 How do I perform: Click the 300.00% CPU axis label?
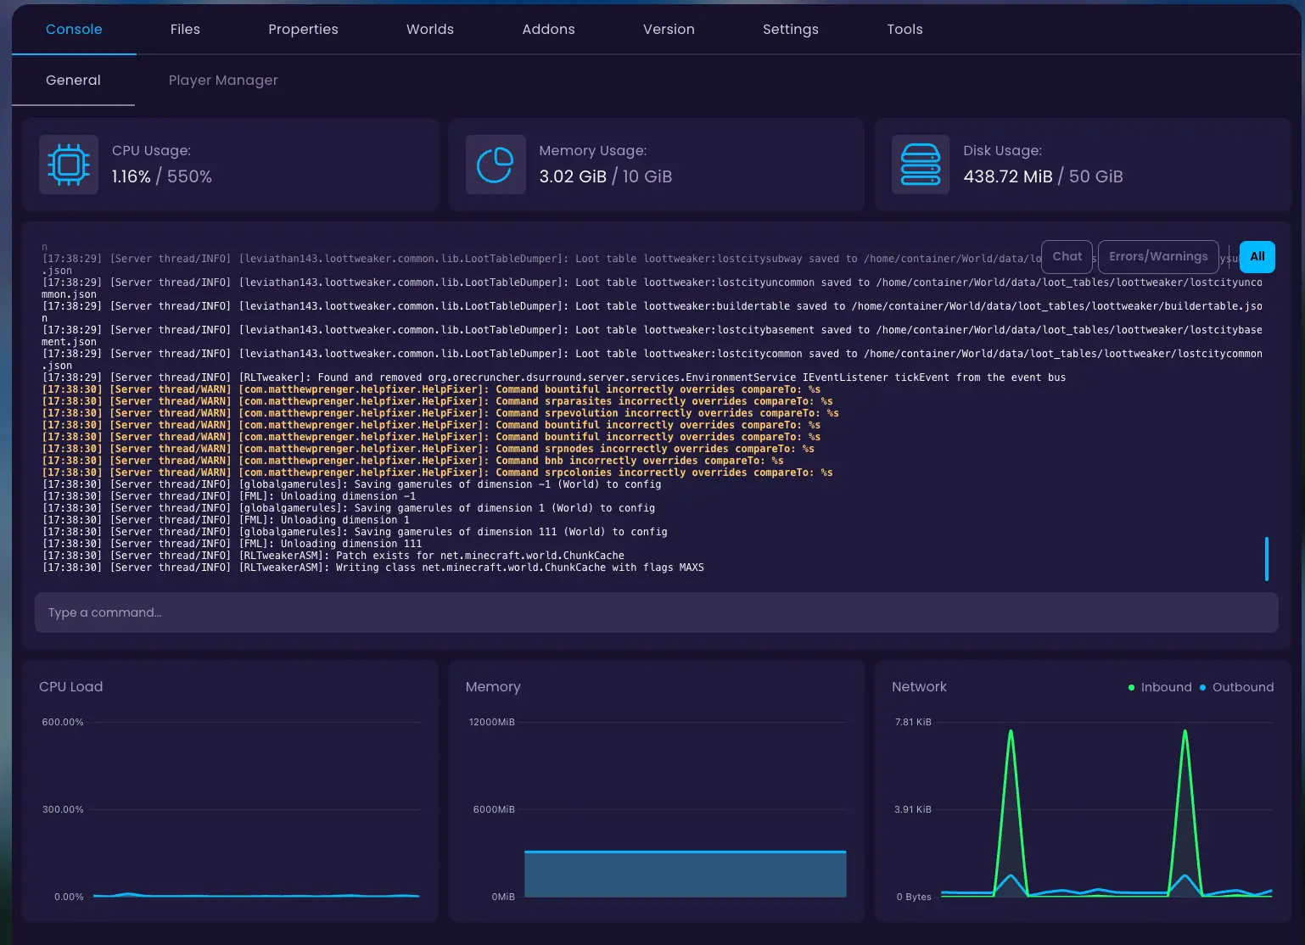[63, 809]
